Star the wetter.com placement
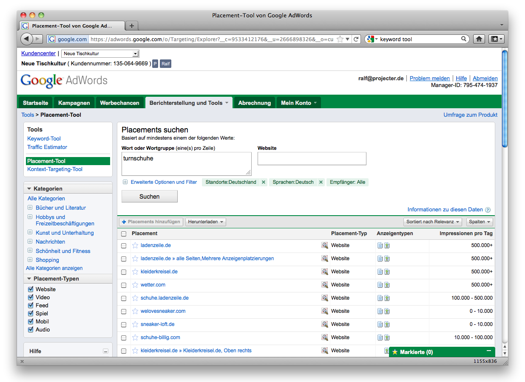This screenshot has height=382, width=525. [135, 285]
